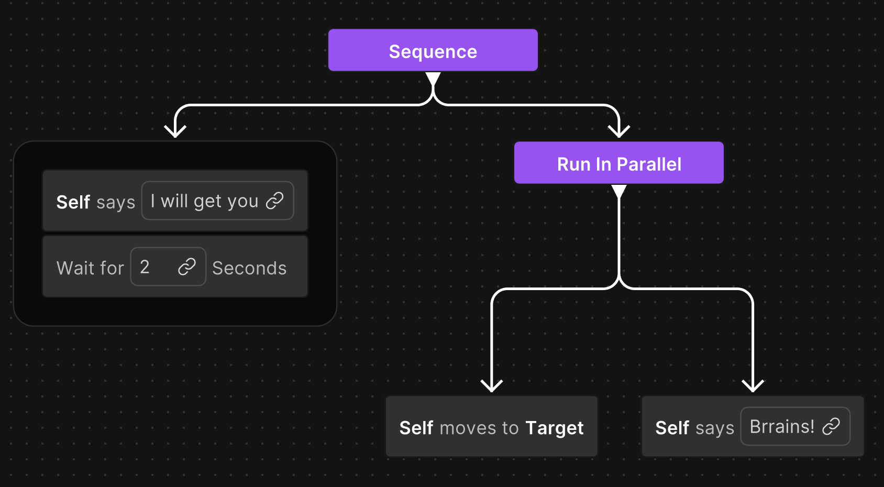
Task: Select the Sequence node
Action: 433,50
